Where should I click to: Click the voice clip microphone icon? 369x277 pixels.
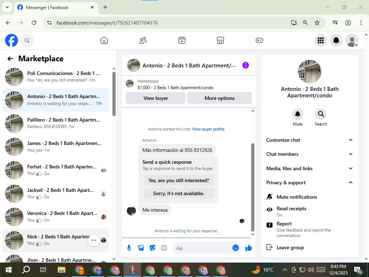129,248
